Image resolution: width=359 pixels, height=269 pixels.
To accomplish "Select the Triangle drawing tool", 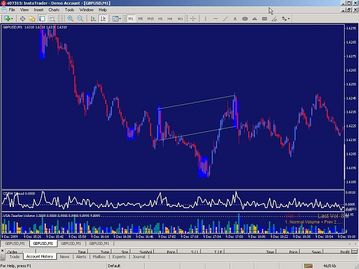I will [254, 19].
